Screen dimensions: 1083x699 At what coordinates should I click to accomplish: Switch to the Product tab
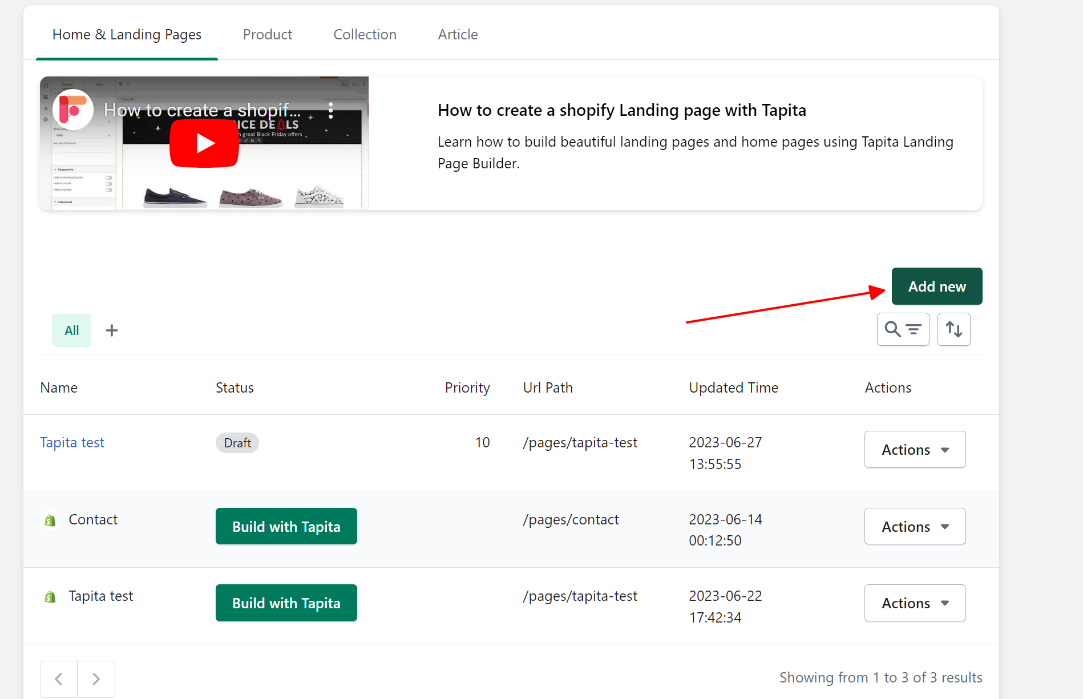coord(268,34)
